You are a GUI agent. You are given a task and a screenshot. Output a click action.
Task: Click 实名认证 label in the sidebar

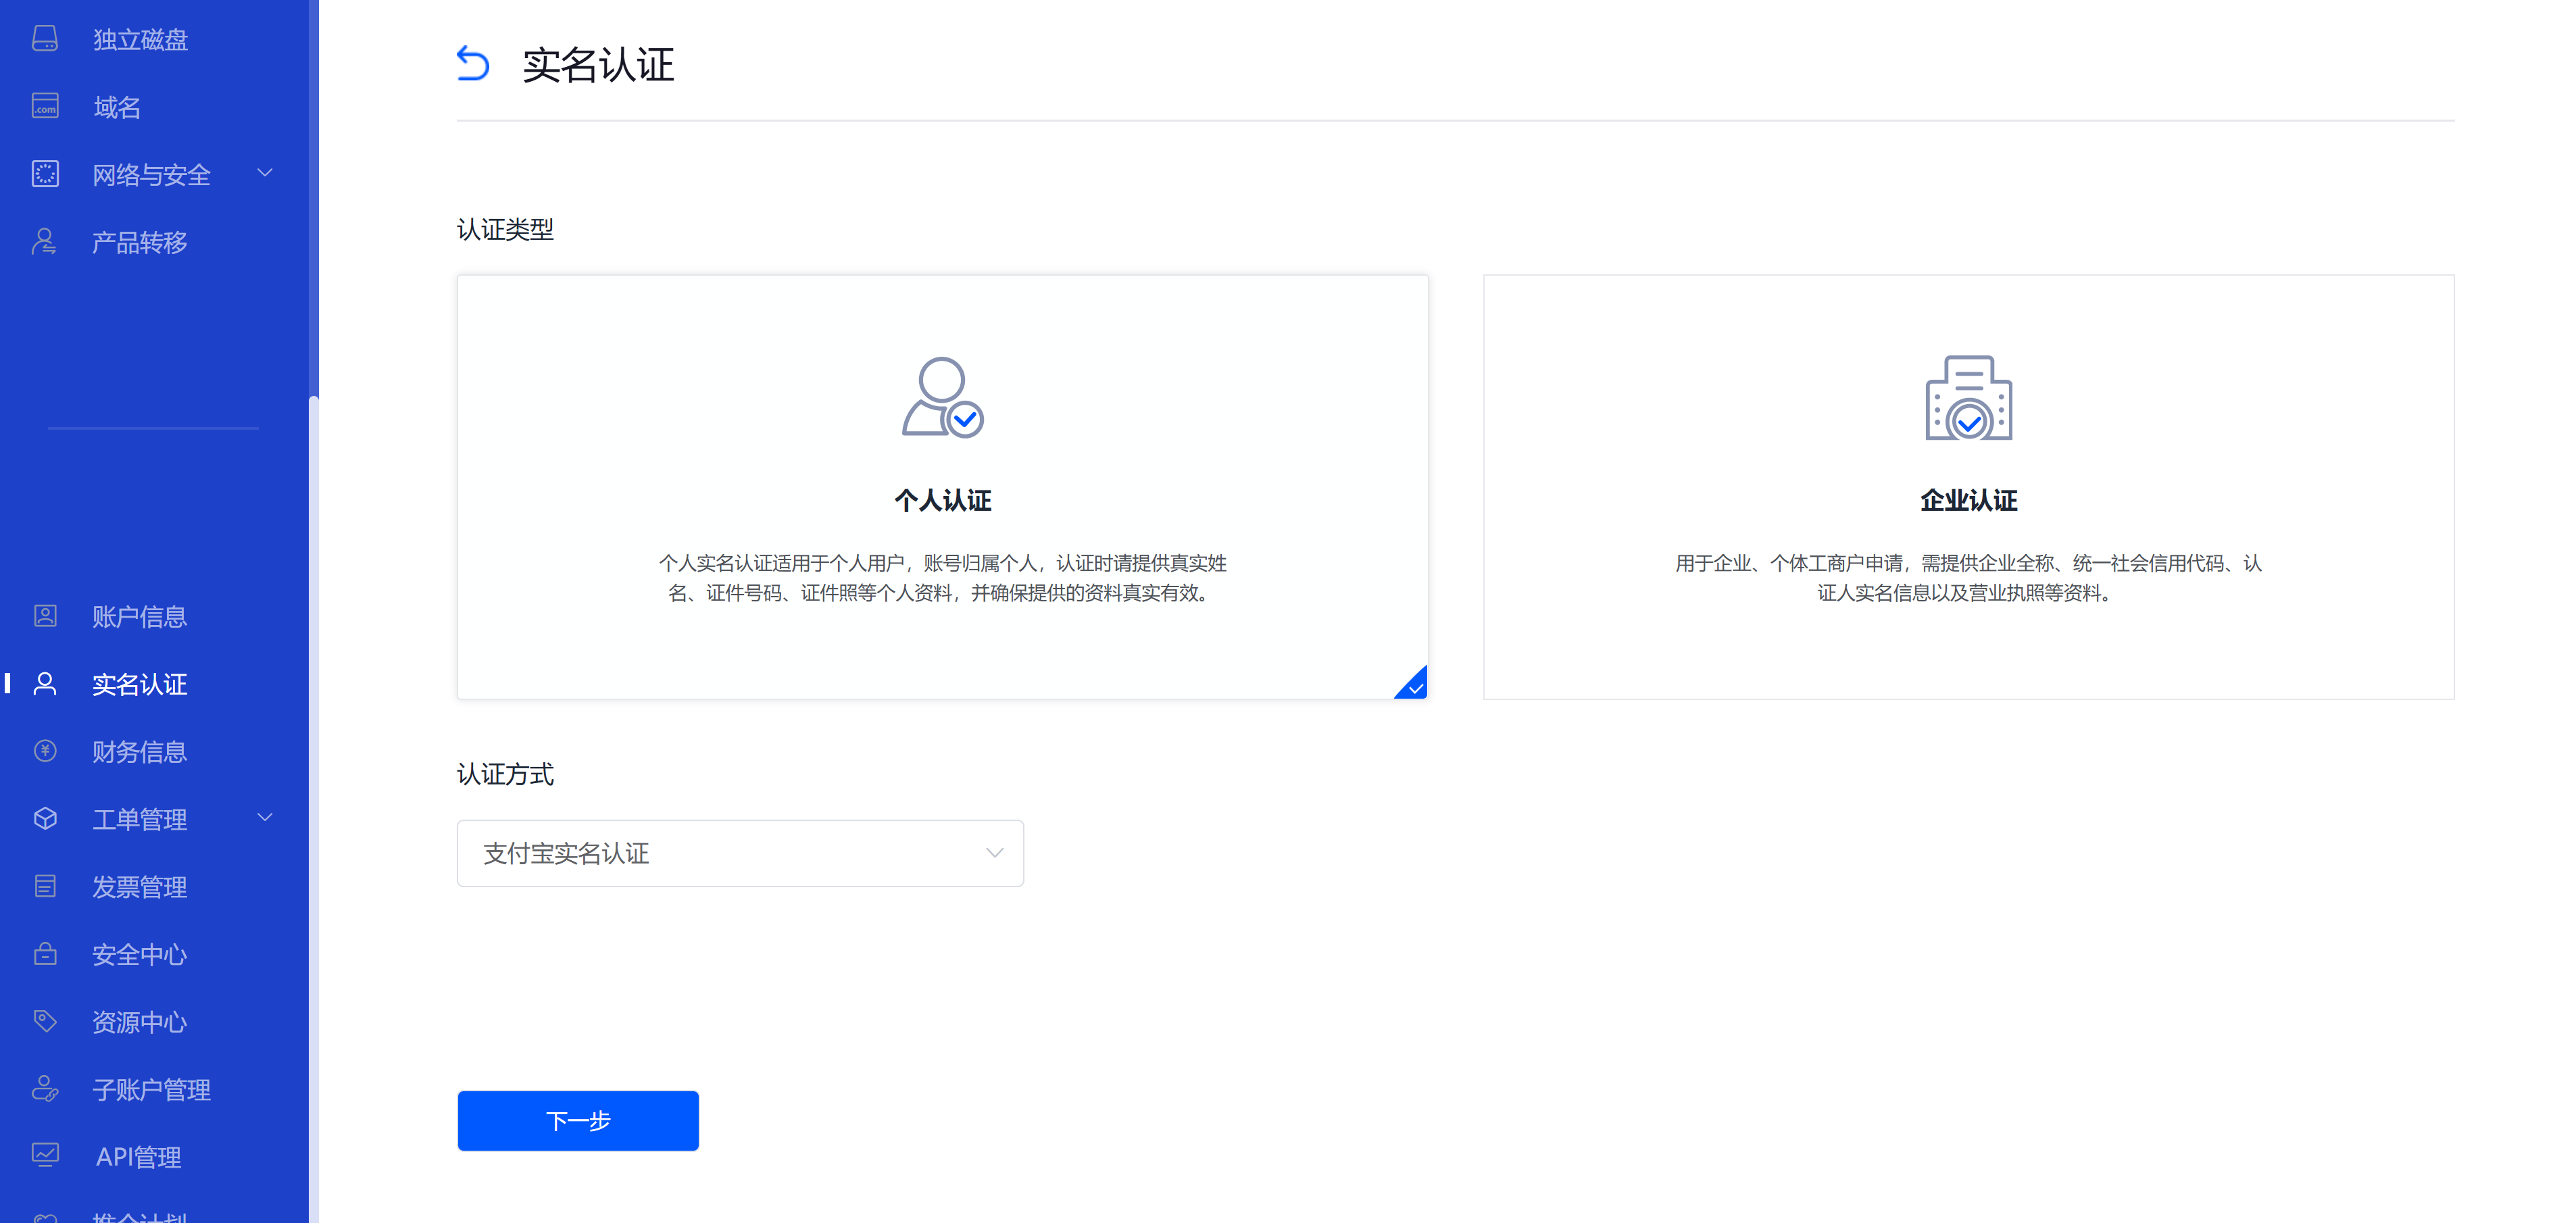click(x=140, y=684)
